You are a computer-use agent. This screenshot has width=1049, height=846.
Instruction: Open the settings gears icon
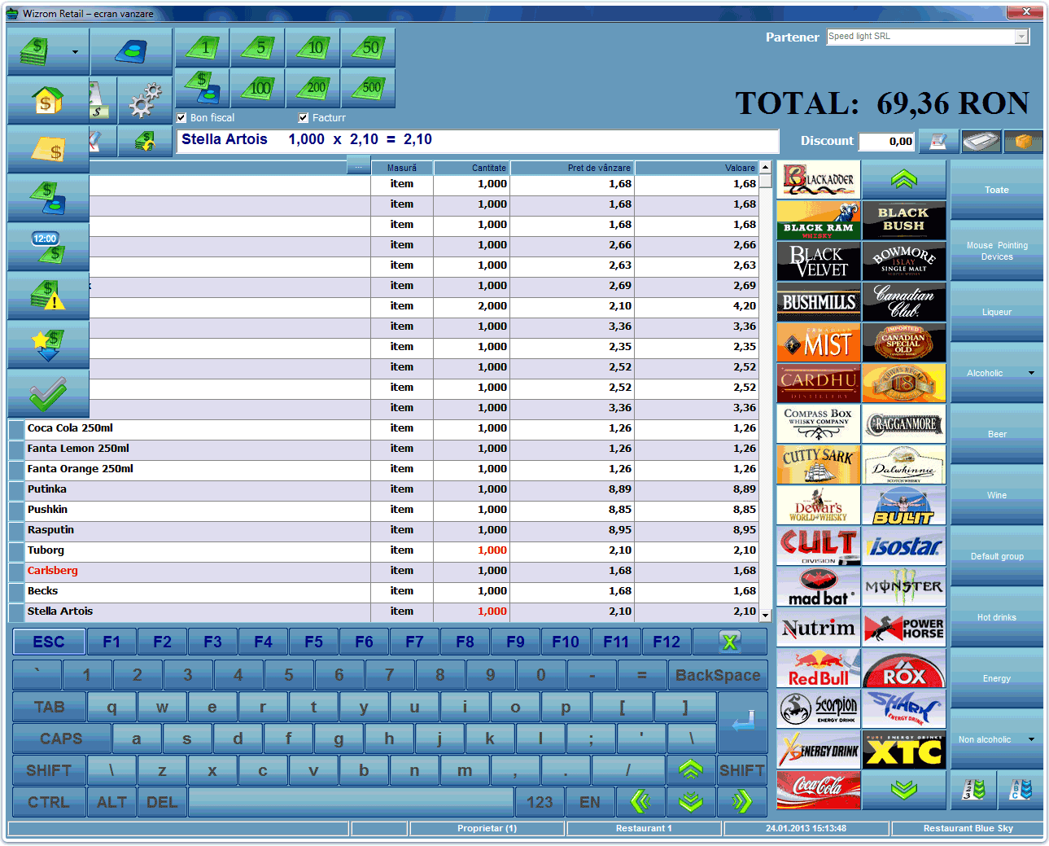[145, 101]
